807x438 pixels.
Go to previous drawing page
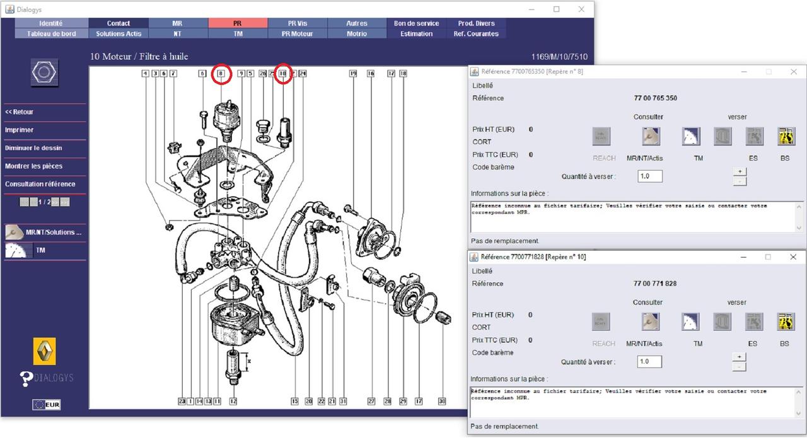pyautogui.click(x=33, y=202)
